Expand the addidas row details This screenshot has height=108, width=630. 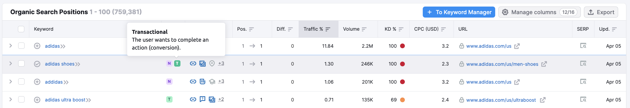(11, 82)
